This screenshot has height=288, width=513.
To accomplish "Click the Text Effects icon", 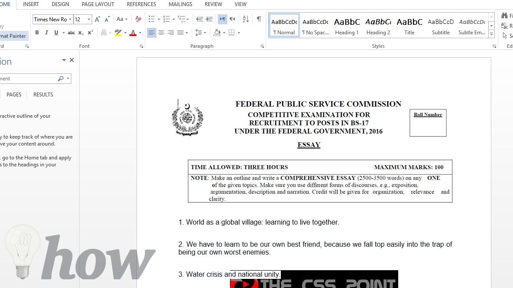I will (x=104, y=33).
